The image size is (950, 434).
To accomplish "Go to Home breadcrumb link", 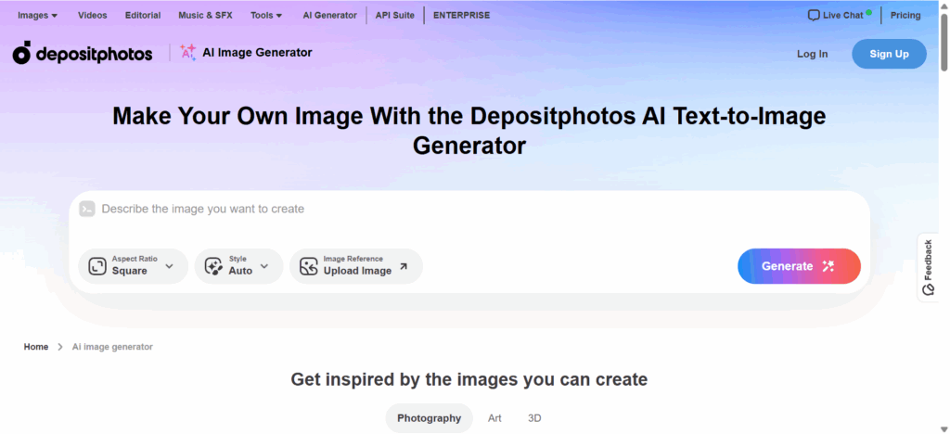I will tap(36, 347).
